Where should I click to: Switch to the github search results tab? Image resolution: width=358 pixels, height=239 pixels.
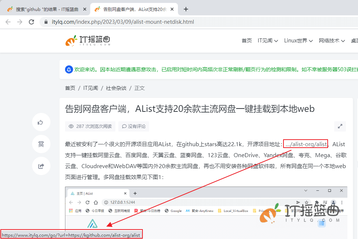pyautogui.click(x=47, y=9)
